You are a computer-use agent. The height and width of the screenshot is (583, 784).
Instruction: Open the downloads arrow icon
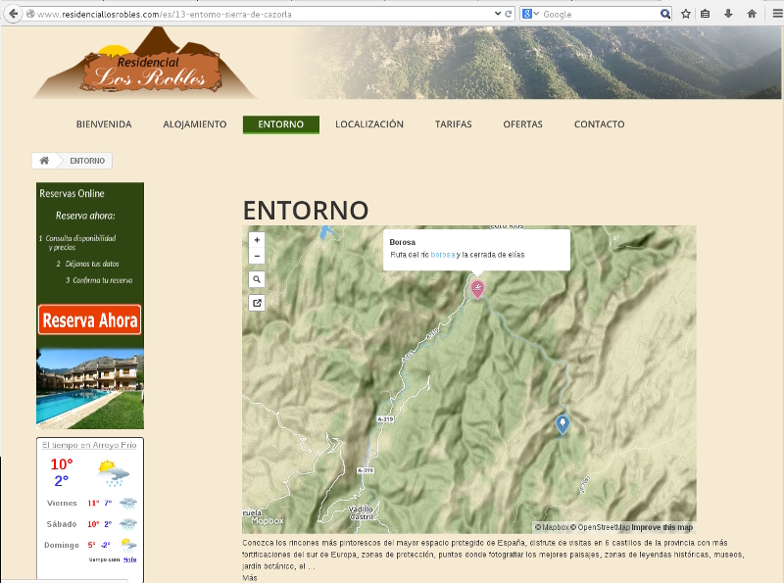tap(728, 14)
